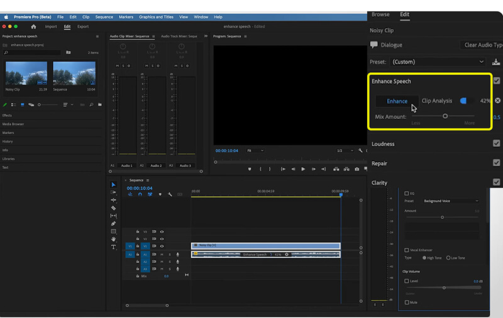Image resolution: width=503 pixels, height=318 pixels.
Task: Click the new bin folder icon in project panel
Action: 100,105
